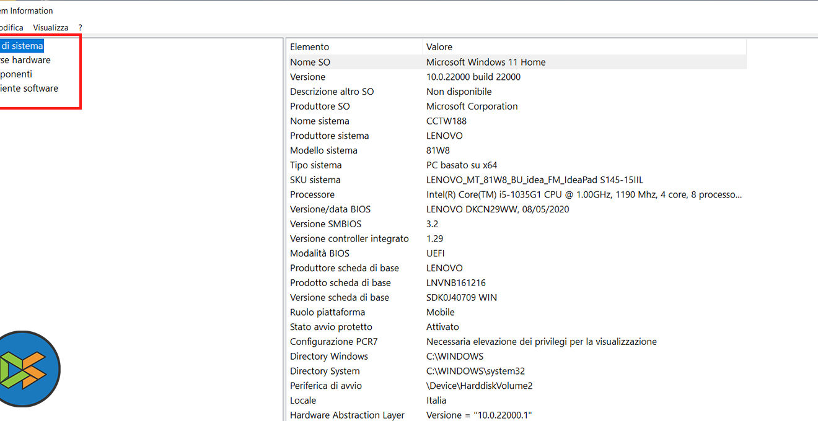Screen dimensions: 818x421
Task: Select the Nome SO row
Action: (x=517, y=62)
